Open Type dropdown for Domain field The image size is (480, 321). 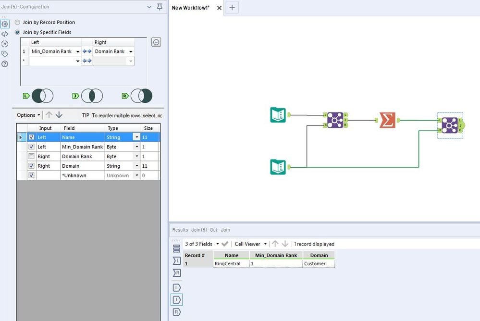pos(136,166)
